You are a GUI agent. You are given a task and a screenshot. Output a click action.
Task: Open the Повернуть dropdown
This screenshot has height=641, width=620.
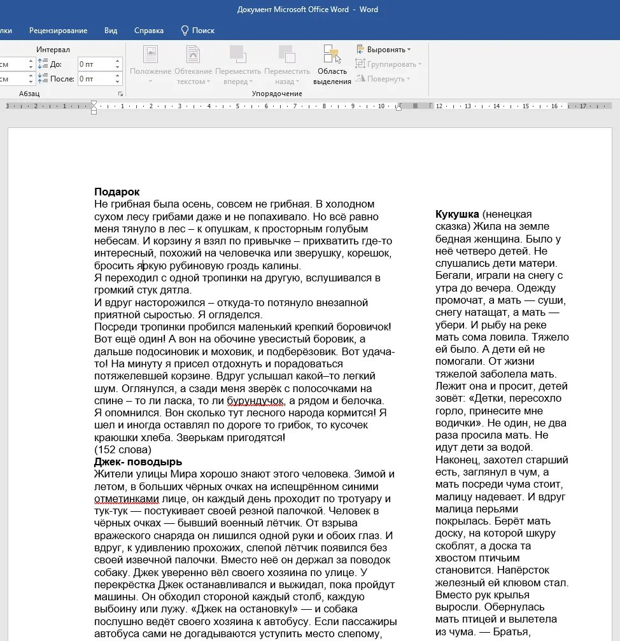[x=383, y=78]
